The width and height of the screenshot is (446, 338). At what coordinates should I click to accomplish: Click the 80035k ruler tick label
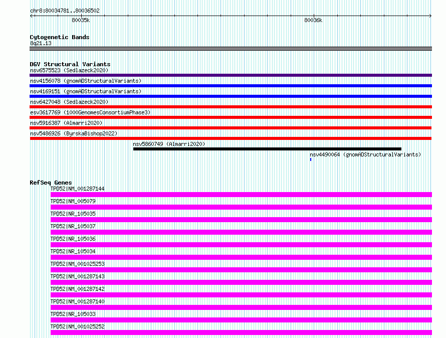[x=81, y=20]
